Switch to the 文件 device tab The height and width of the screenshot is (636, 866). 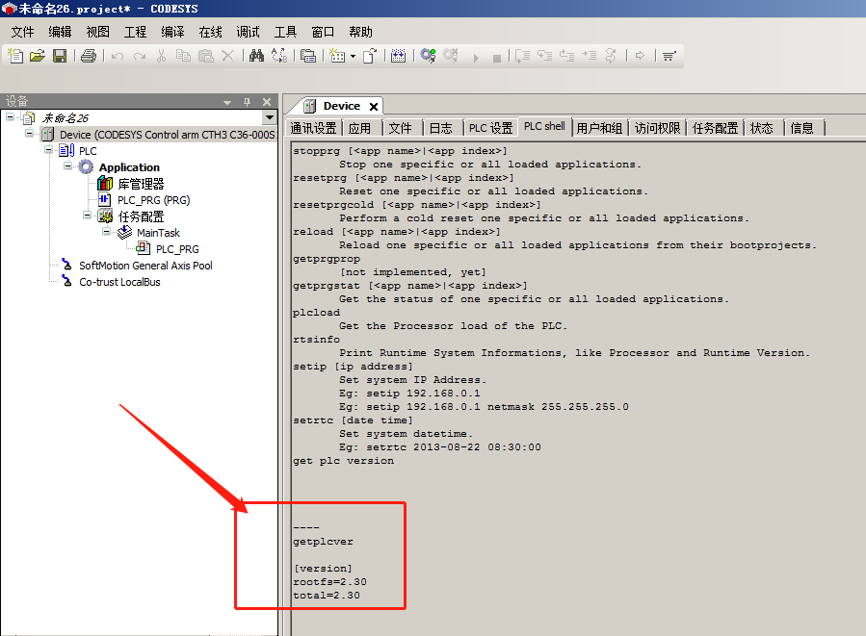(401, 128)
